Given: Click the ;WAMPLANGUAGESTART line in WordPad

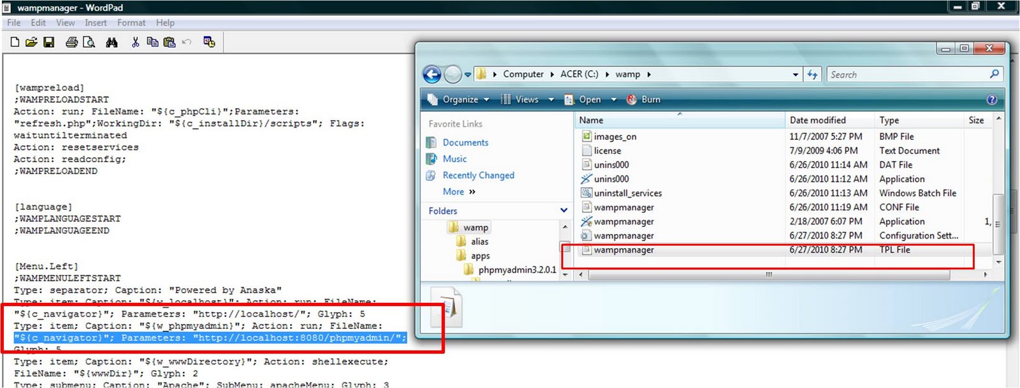Looking at the screenshot, I should tap(67, 219).
